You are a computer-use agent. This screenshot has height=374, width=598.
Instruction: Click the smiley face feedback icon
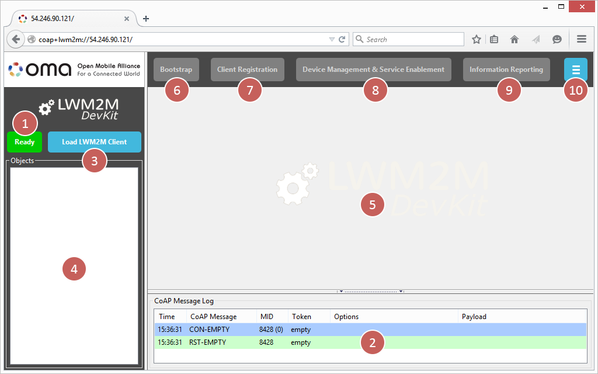(557, 39)
